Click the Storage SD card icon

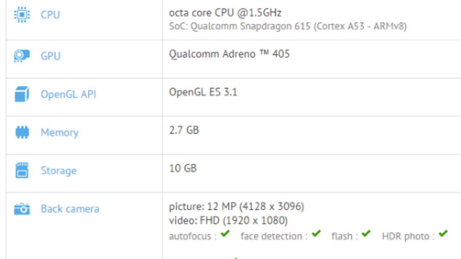(x=22, y=170)
